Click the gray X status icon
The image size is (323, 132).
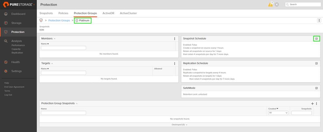[277, 5]
